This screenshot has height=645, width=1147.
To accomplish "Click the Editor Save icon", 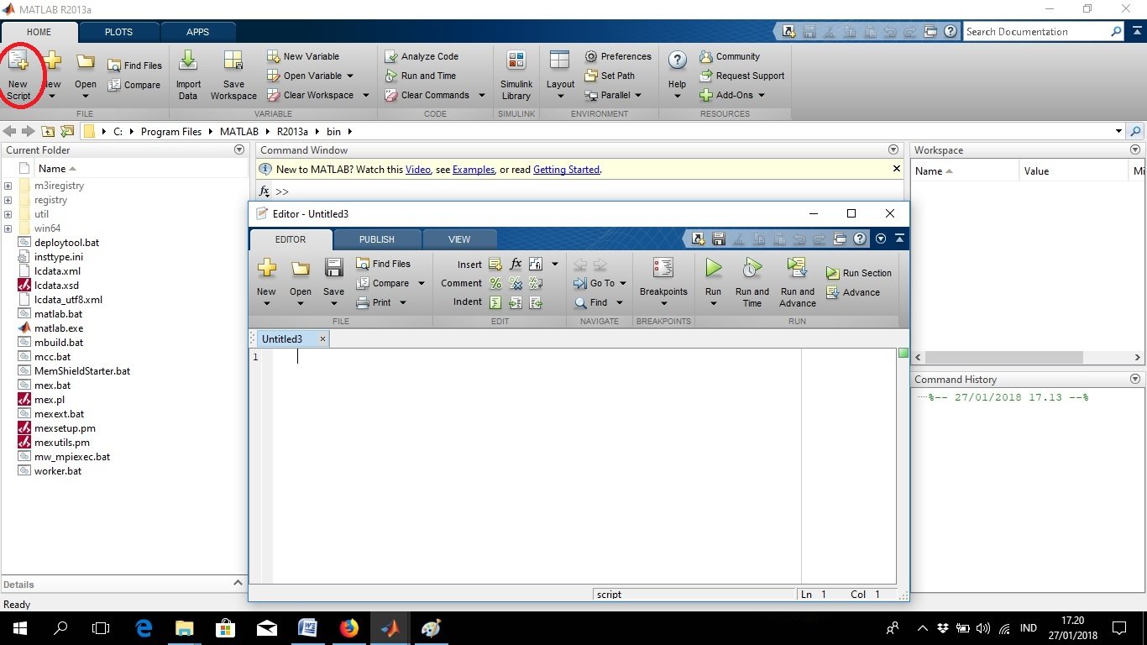I will pyautogui.click(x=333, y=269).
